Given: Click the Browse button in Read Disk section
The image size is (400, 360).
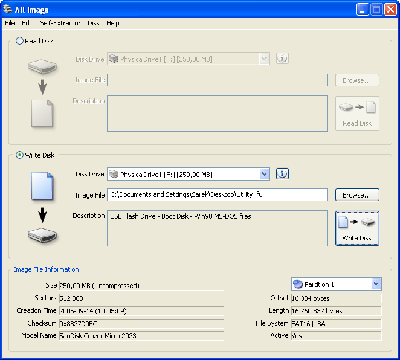Looking at the screenshot, I should coord(357,80).
